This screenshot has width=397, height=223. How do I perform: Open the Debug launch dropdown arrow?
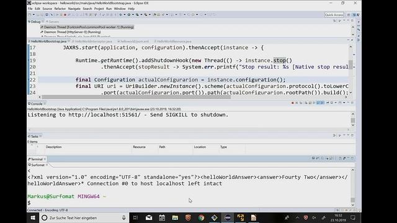(x=125, y=15)
